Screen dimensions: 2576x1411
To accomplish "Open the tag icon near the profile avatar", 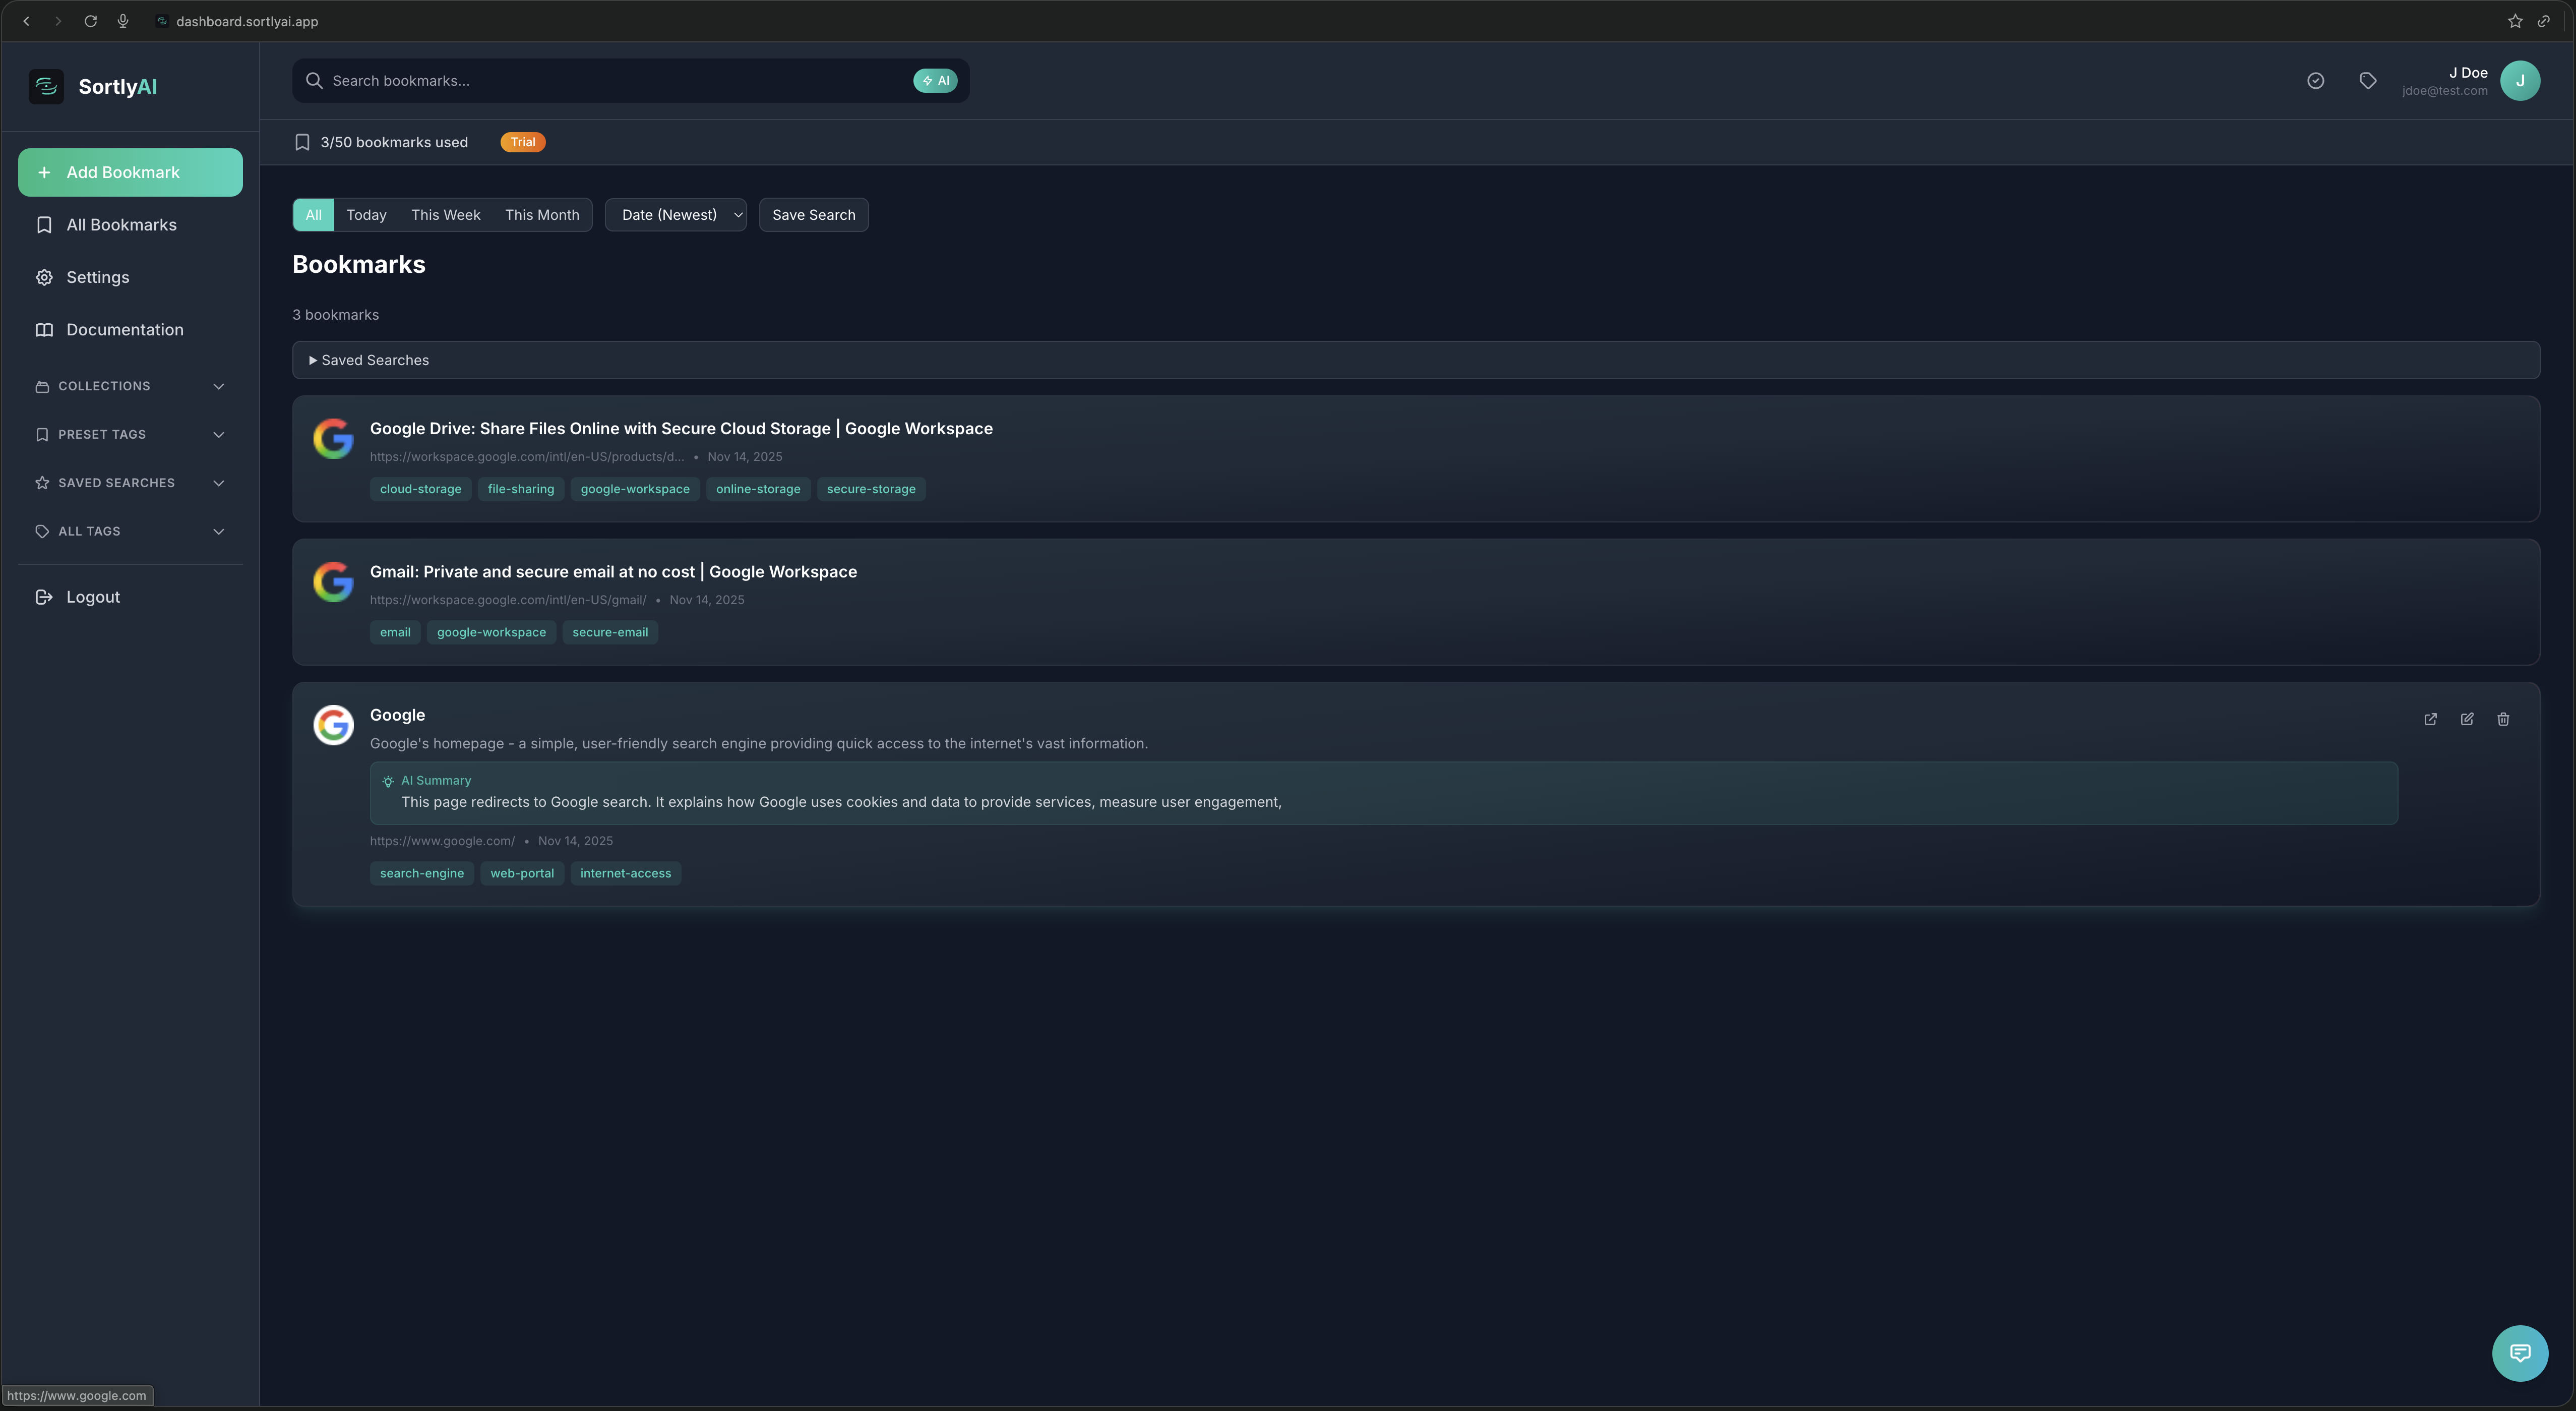I will coord(2367,80).
